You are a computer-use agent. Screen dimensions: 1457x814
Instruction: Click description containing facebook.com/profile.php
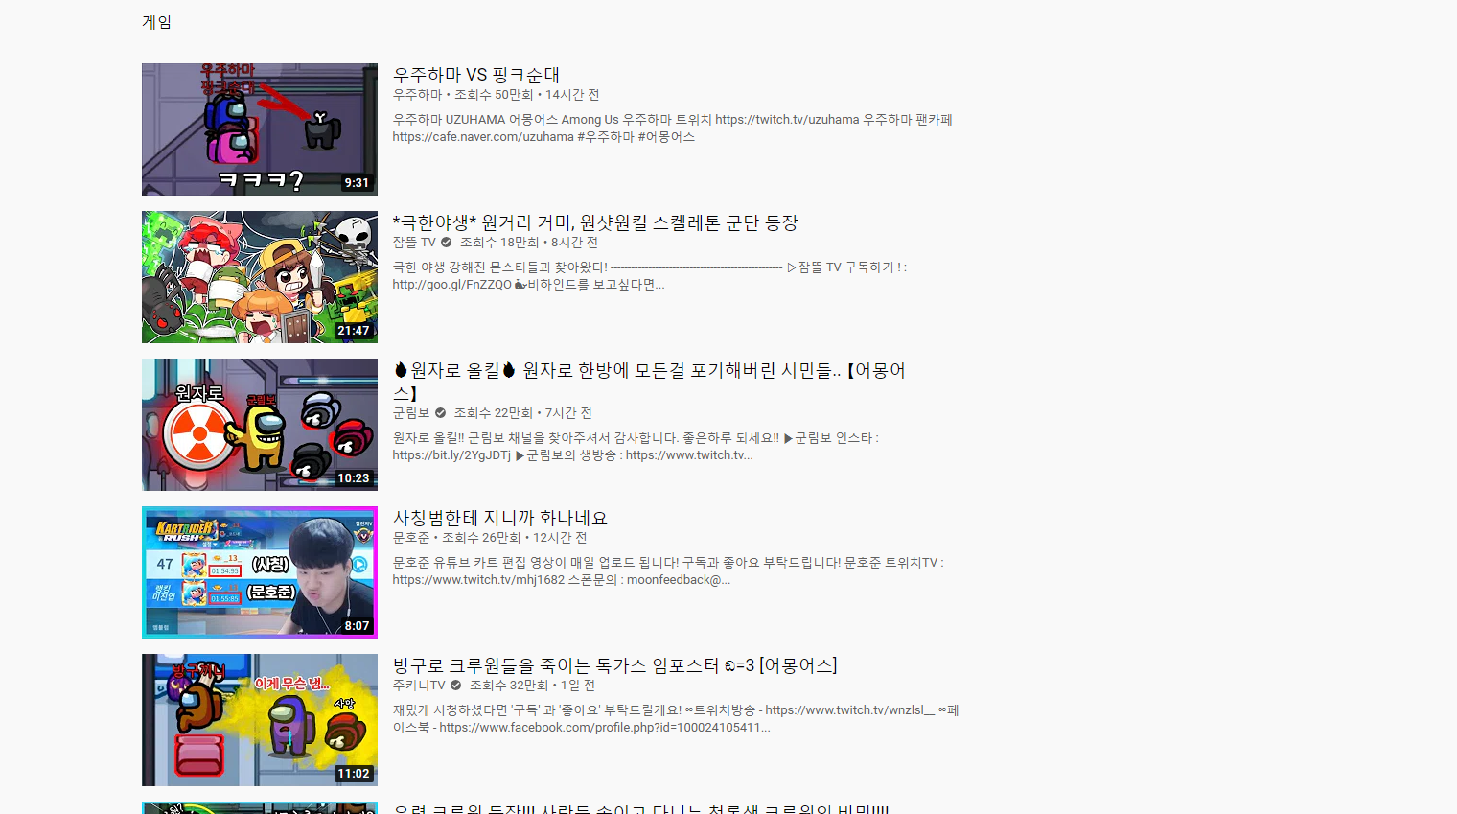tap(676, 719)
